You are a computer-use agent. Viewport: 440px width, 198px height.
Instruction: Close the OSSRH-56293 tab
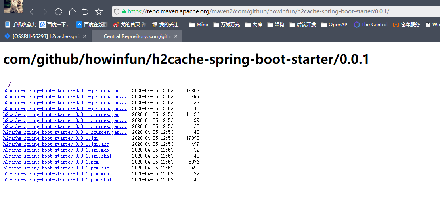(85, 36)
